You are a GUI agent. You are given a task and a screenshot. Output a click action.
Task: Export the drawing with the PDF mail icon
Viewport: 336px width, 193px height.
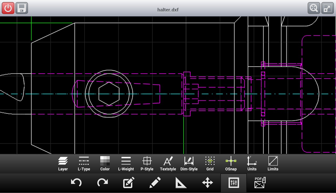tap(260, 183)
